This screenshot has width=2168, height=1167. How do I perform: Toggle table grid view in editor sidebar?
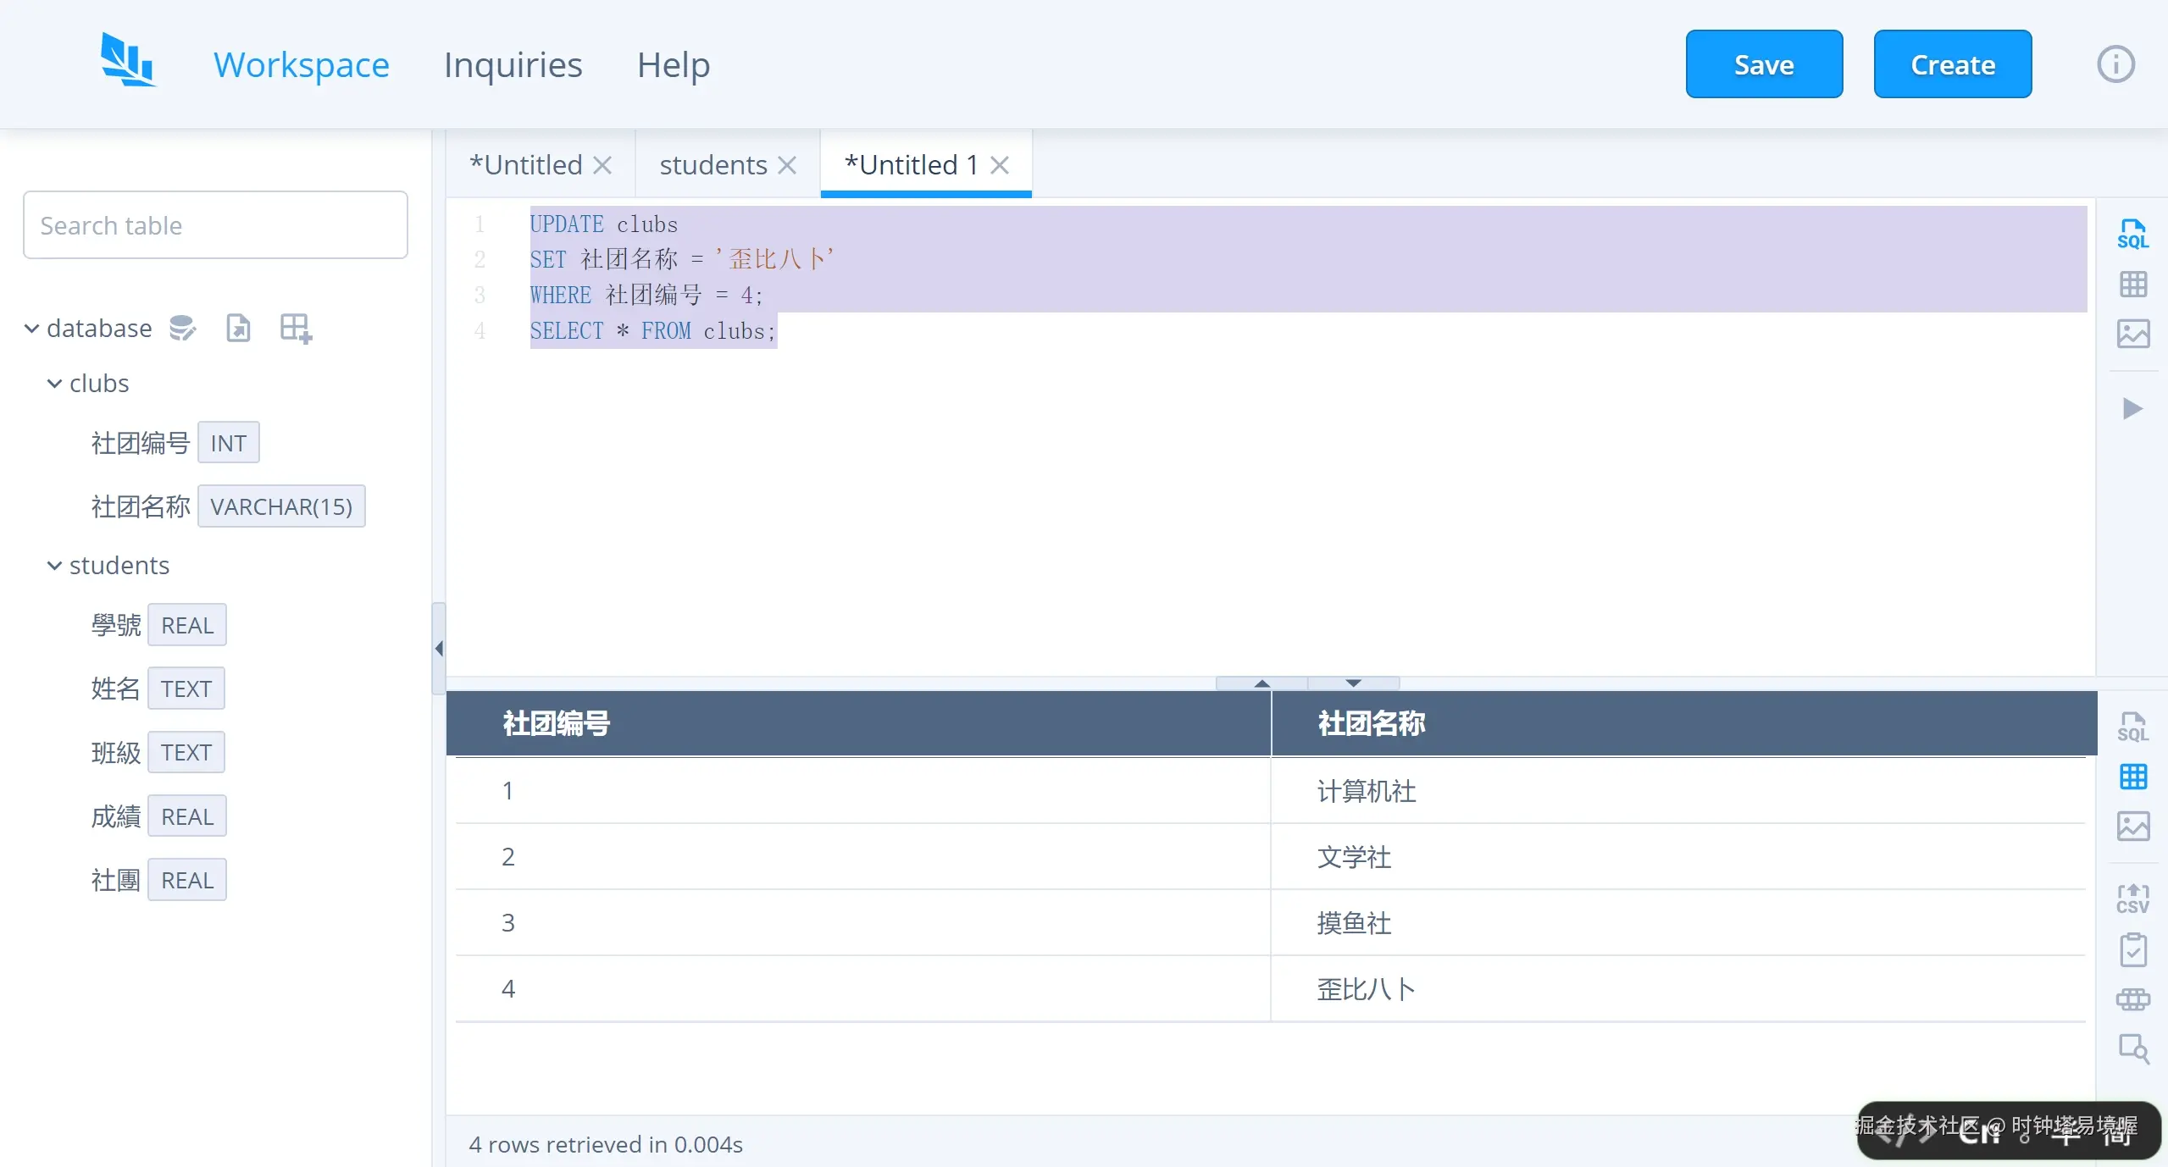tap(2132, 284)
